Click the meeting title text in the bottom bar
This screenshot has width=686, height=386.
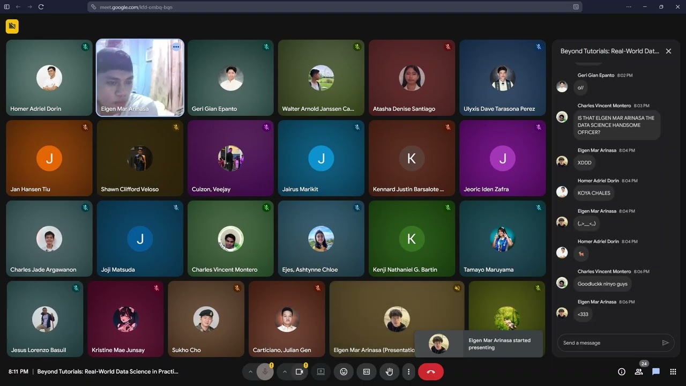click(108, 372)
